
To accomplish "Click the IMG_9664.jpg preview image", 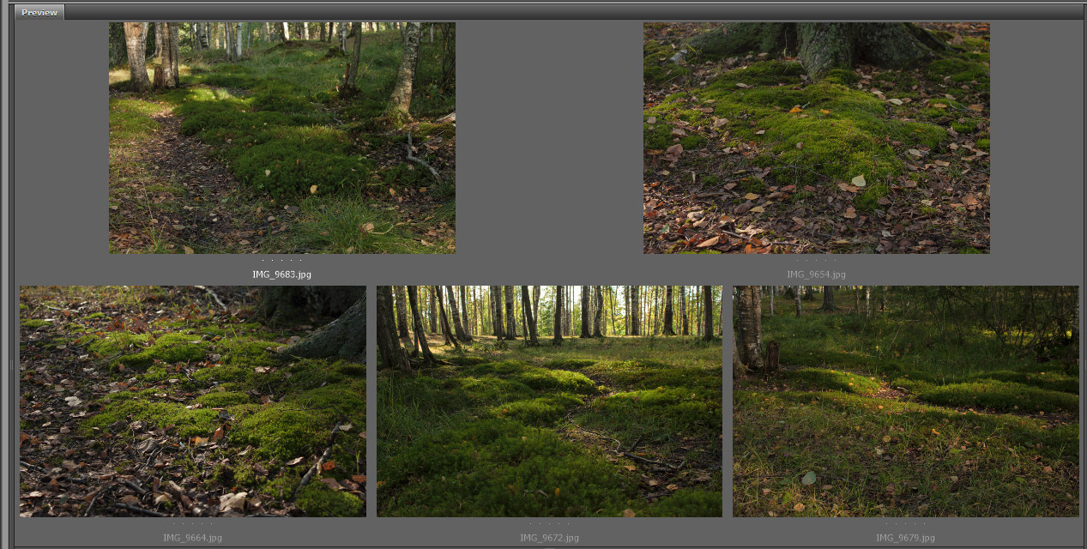I will [x=193, y=401].
